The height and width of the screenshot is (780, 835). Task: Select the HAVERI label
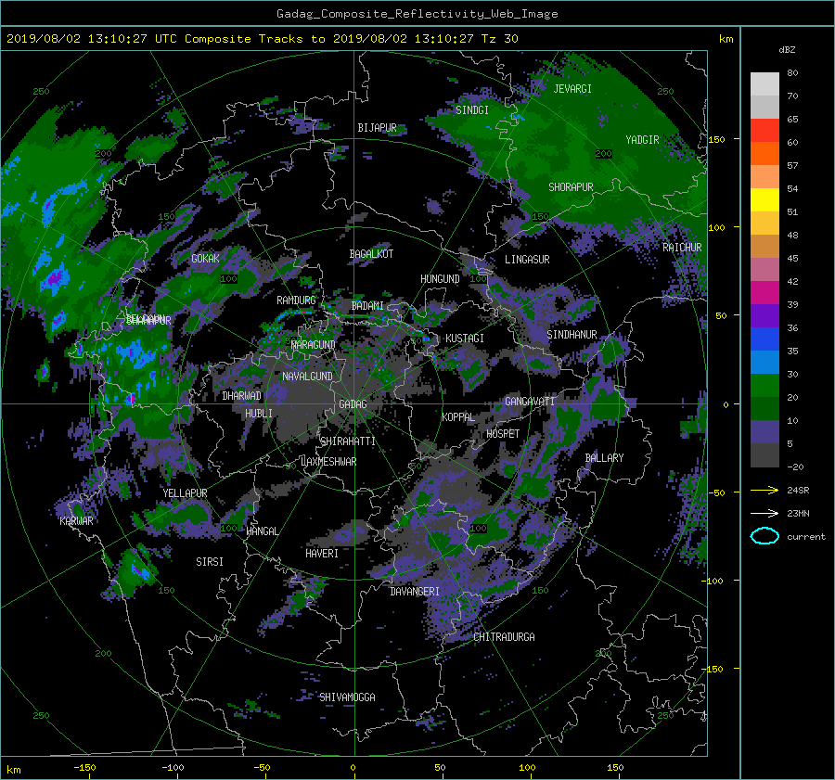click(x=322, y=554)
